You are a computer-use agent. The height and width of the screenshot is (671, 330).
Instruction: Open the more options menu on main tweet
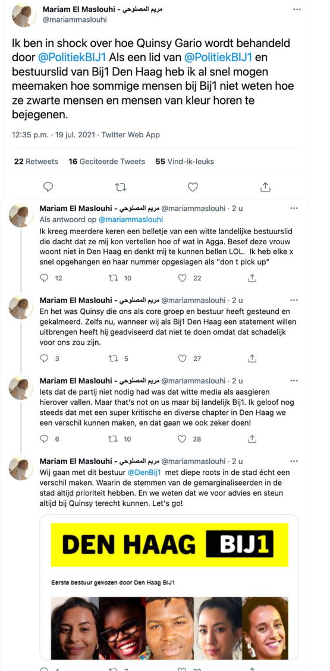point(297,9)
